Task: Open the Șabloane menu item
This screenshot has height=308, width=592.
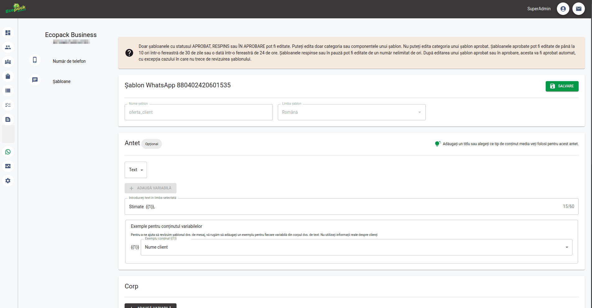Action: 62,81
